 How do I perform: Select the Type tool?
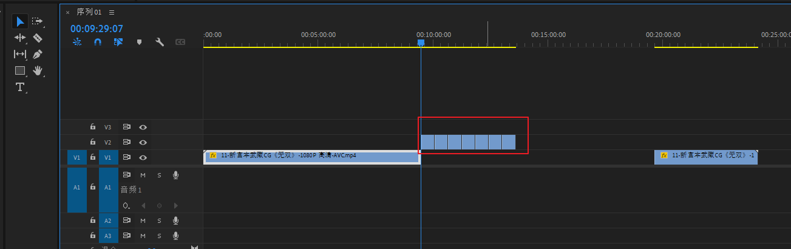[x=20, y=87]
